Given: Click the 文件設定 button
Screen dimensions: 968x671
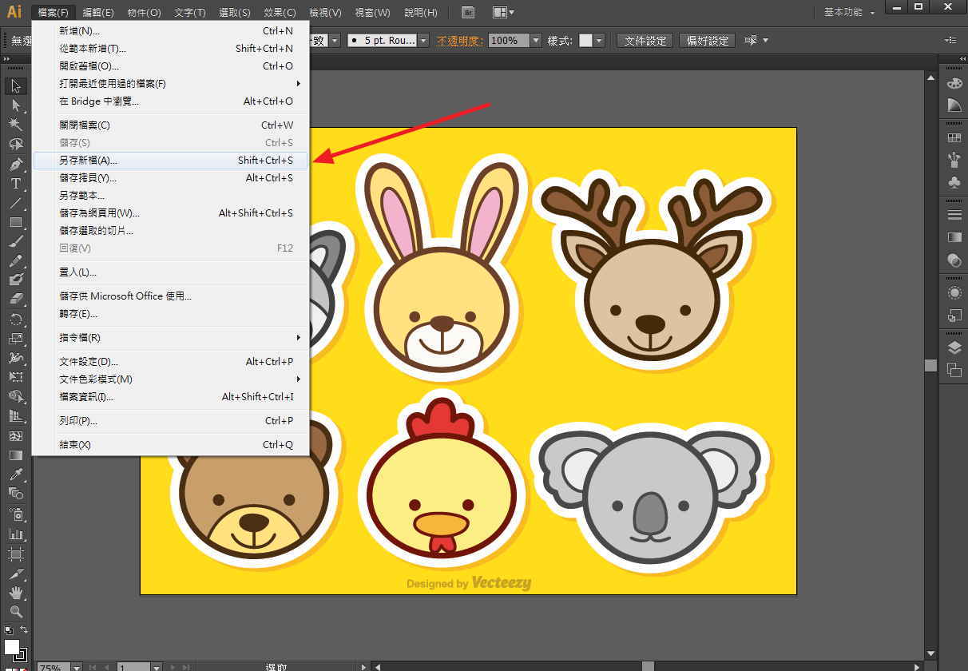Looking at the screenshot, I should 645,40.
